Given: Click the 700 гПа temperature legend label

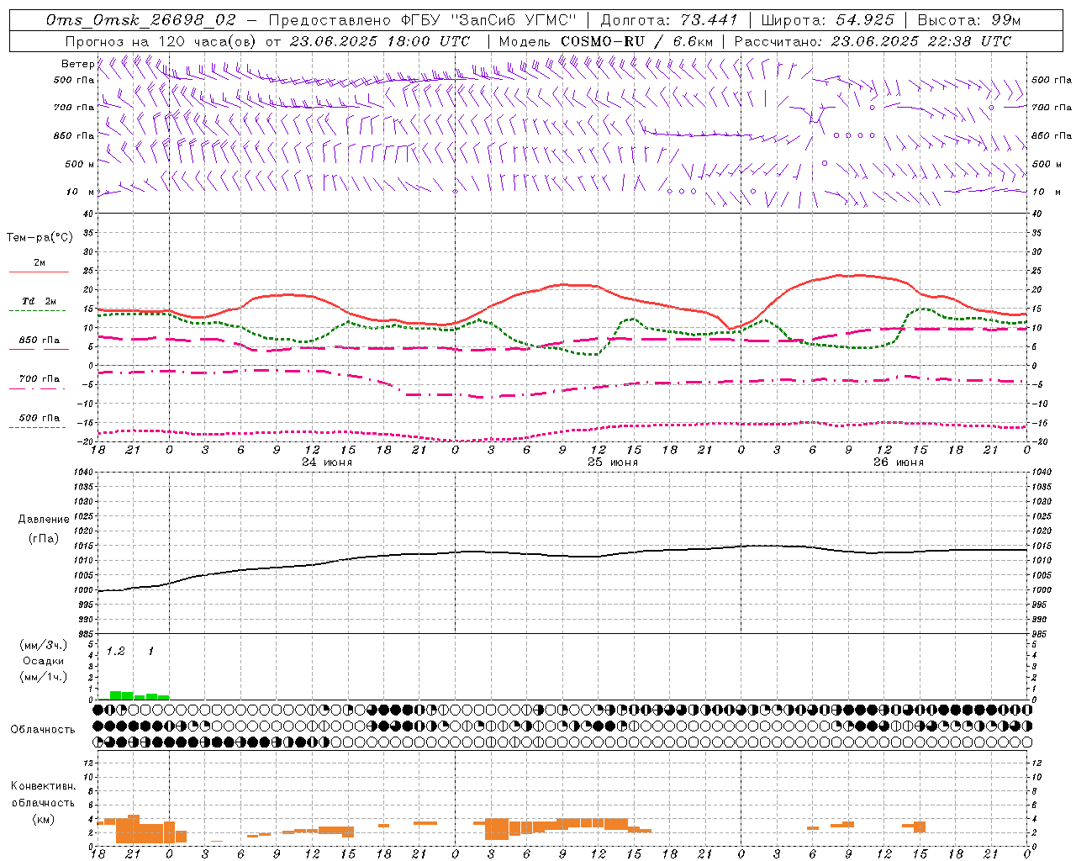Looking at the screenshot, I should [x=40, y=378].
